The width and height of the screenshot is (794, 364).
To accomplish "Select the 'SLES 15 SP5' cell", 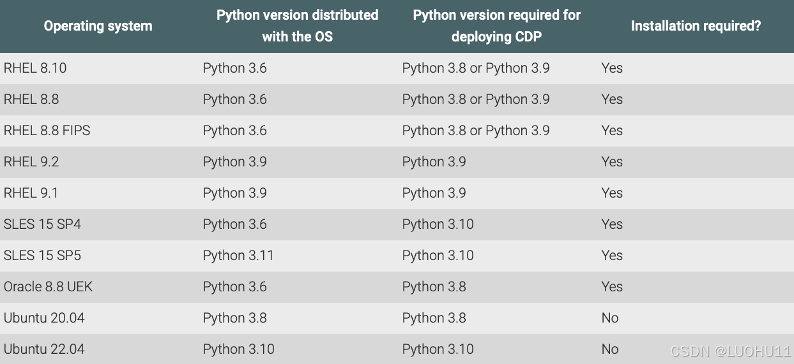I will [x=42, y=256].
